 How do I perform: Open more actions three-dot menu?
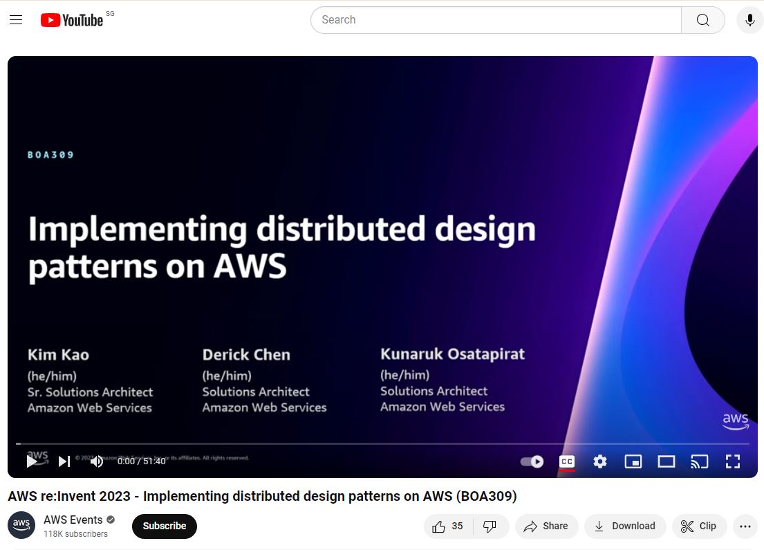coord(745,526)
